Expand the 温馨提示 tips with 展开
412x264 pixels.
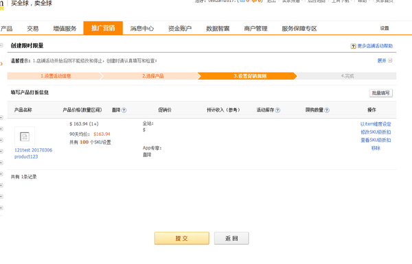[x=382, y=60]
